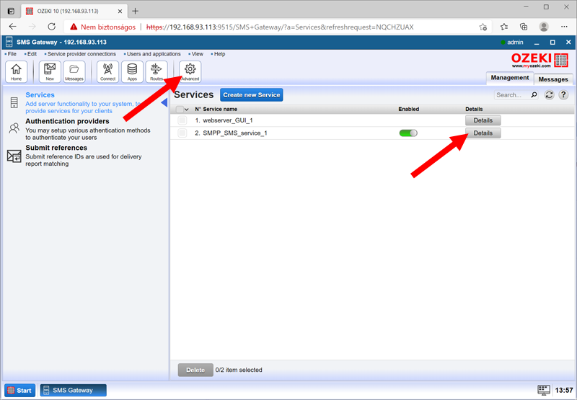Click the Delete button
Screen dimensions: 577x400
(x=195, y=370)
